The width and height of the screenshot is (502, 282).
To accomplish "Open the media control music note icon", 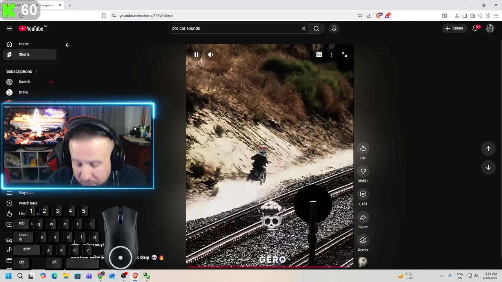I will tap(457, 16).
